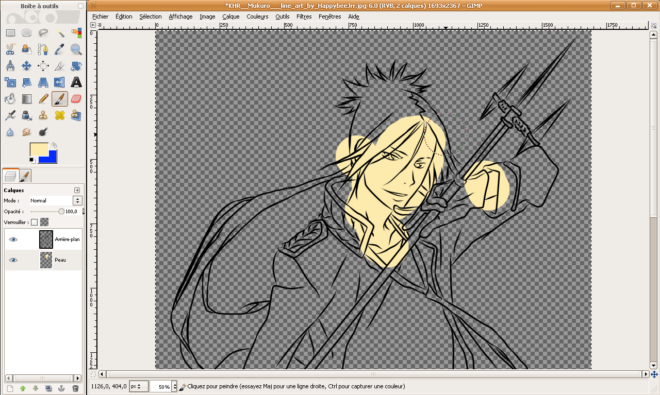Screen dimensions: 660x395
Task: Open the Calque menu
Action: point(230,16)
